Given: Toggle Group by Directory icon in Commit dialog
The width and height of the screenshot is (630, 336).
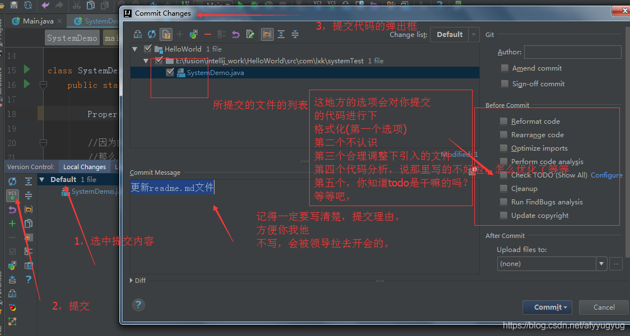Looking at the screenshot, I should 267,34.
